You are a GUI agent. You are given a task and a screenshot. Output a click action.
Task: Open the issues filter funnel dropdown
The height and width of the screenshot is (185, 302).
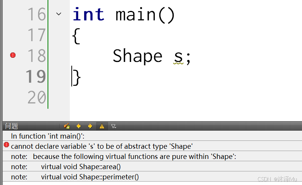tap(114, 126)
